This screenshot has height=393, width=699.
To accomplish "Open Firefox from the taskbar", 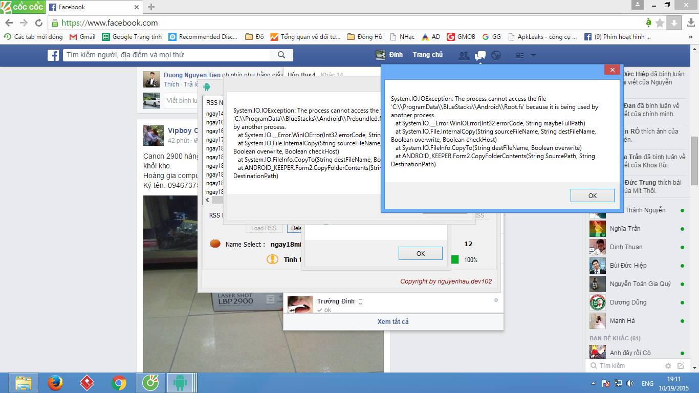I will pos(55,383).
